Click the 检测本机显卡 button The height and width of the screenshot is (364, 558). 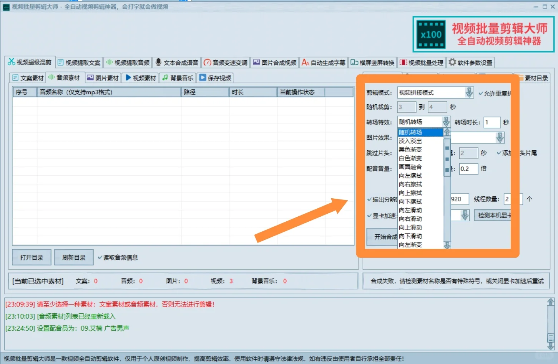click(493, 215)
